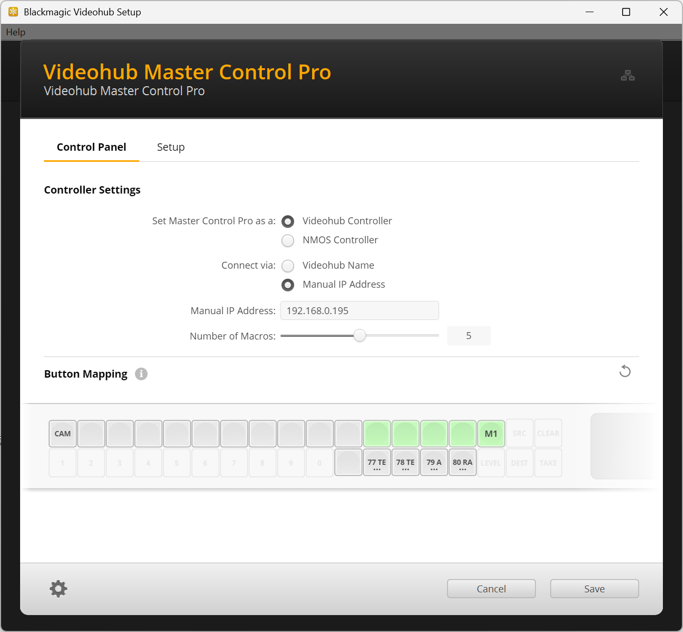Click the SRC panel button
The height and width of the screenshot is (632, 683).
(520, 434)
